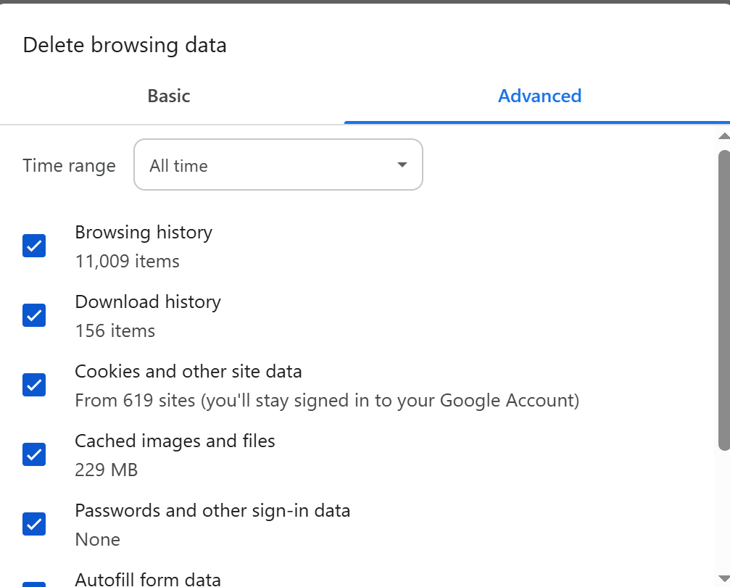
Task: Open the Time range 'All time' dropdown
Action: tap(278, 165)
